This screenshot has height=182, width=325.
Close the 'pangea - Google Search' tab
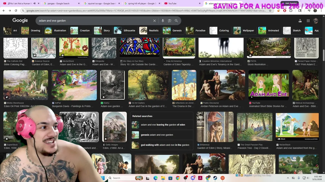point(79,4)
